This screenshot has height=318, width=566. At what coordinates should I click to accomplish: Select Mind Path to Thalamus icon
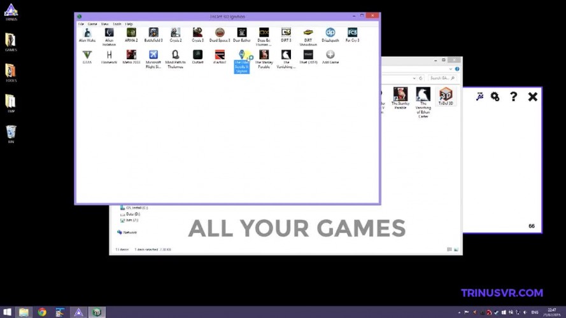(176, 59)
